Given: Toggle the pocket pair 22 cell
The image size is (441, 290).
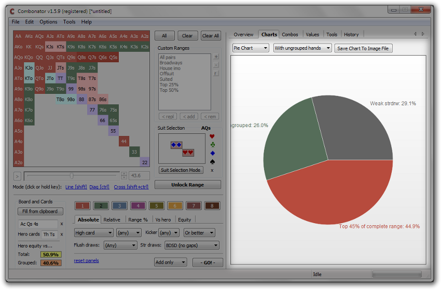Looking at the screenshot, I should point(145,162).
